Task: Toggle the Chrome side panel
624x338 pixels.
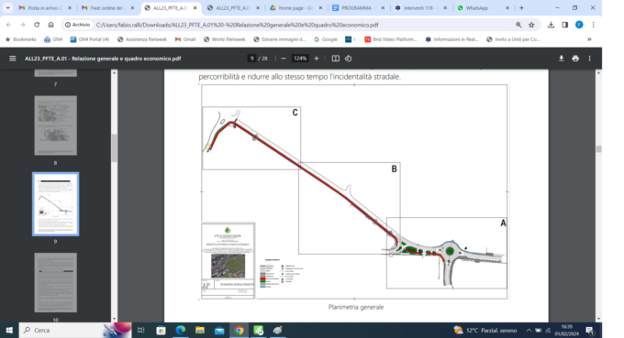Action: [564, 25]
